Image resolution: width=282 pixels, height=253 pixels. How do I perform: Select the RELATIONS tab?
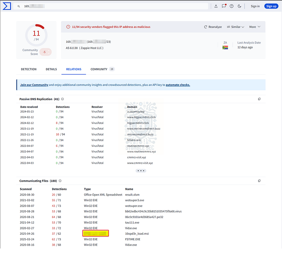(74, 69)
